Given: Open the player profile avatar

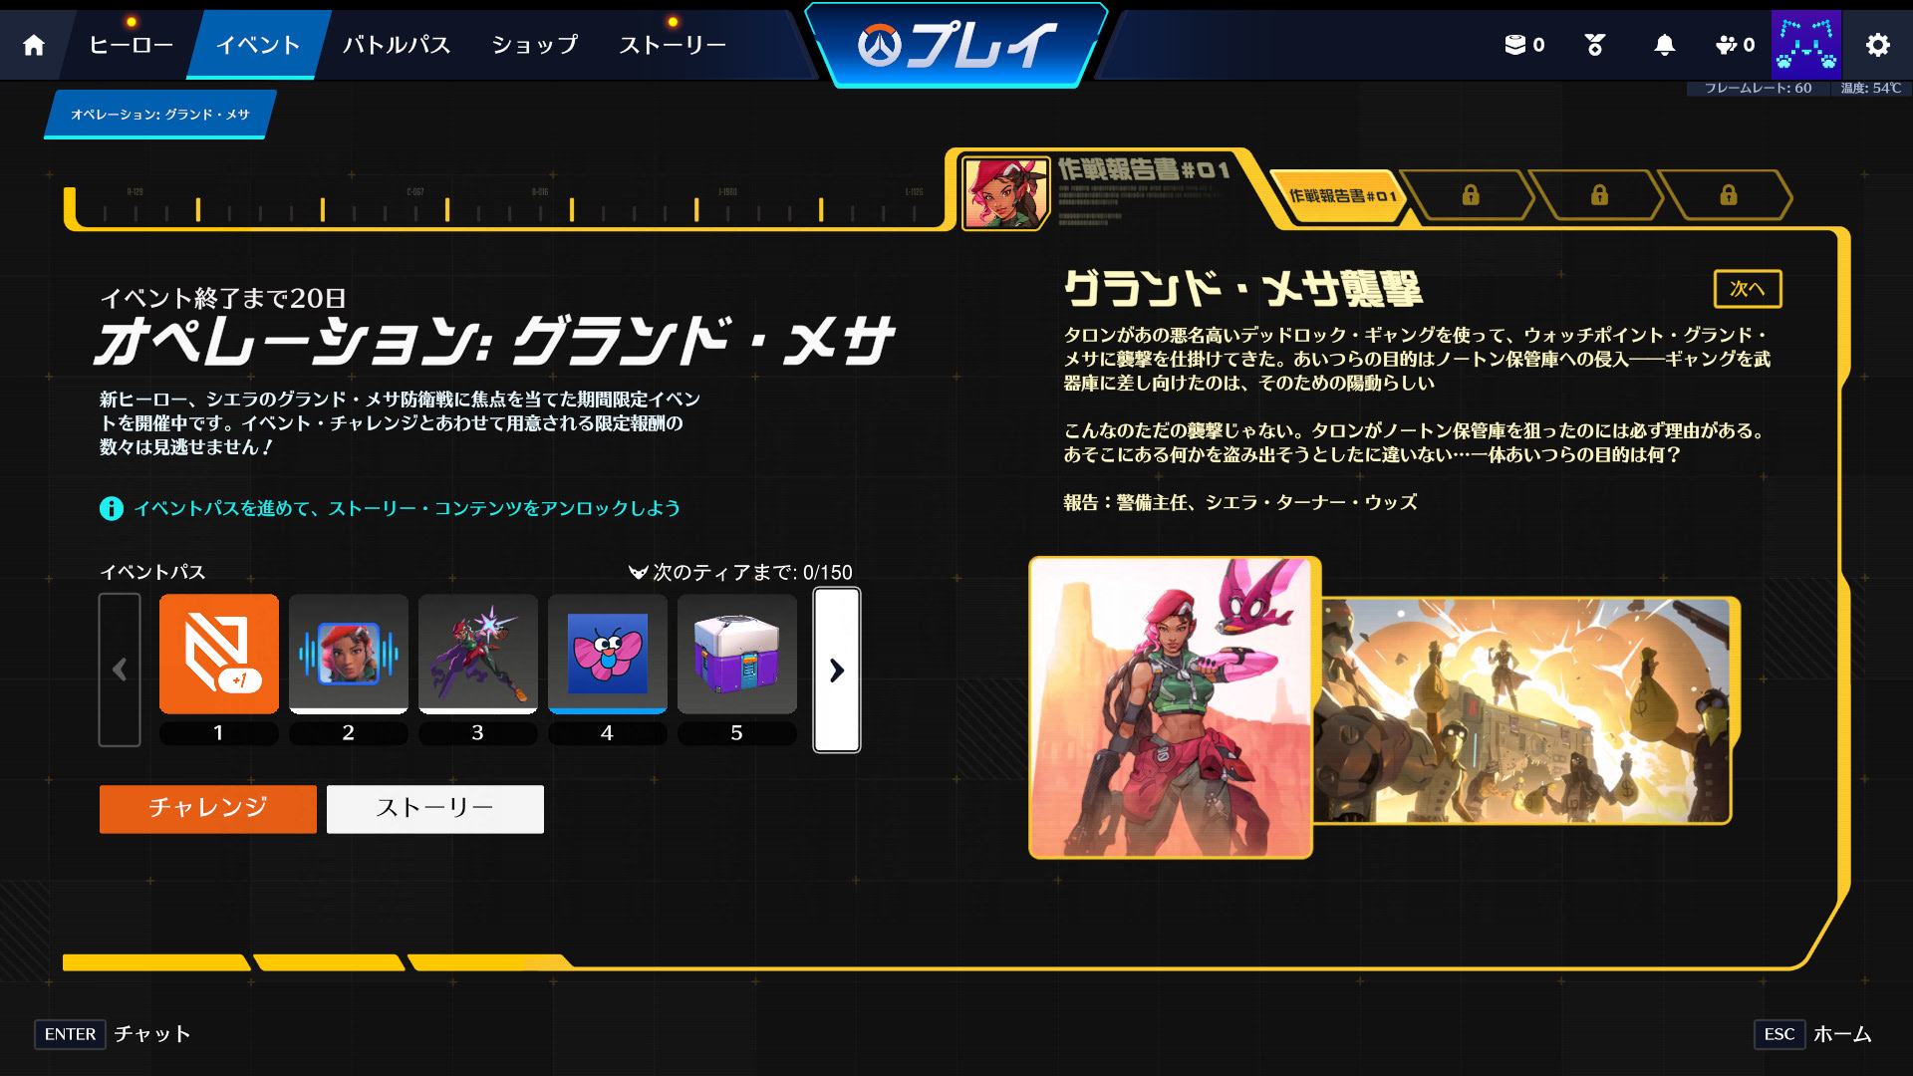Looking at the screenshot, I should (x=1805, y=45).
